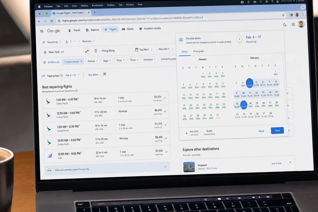Open the Airlines filter dropdown
The image size is (318, 212).
92,61
